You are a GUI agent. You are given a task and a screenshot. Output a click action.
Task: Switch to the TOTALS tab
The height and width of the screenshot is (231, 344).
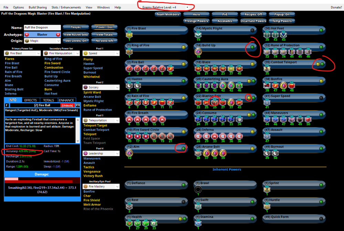point(48,100)
